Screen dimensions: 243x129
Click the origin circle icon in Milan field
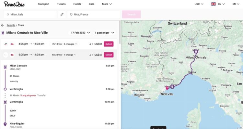[x=8, y=15]
